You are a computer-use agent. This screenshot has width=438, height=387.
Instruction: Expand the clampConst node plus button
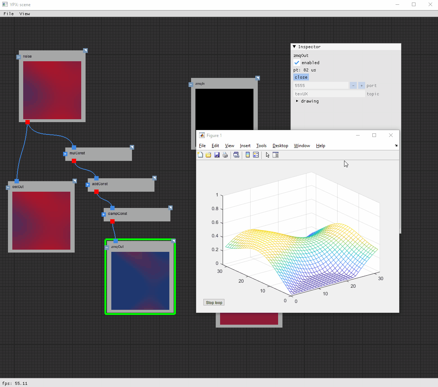104,215
